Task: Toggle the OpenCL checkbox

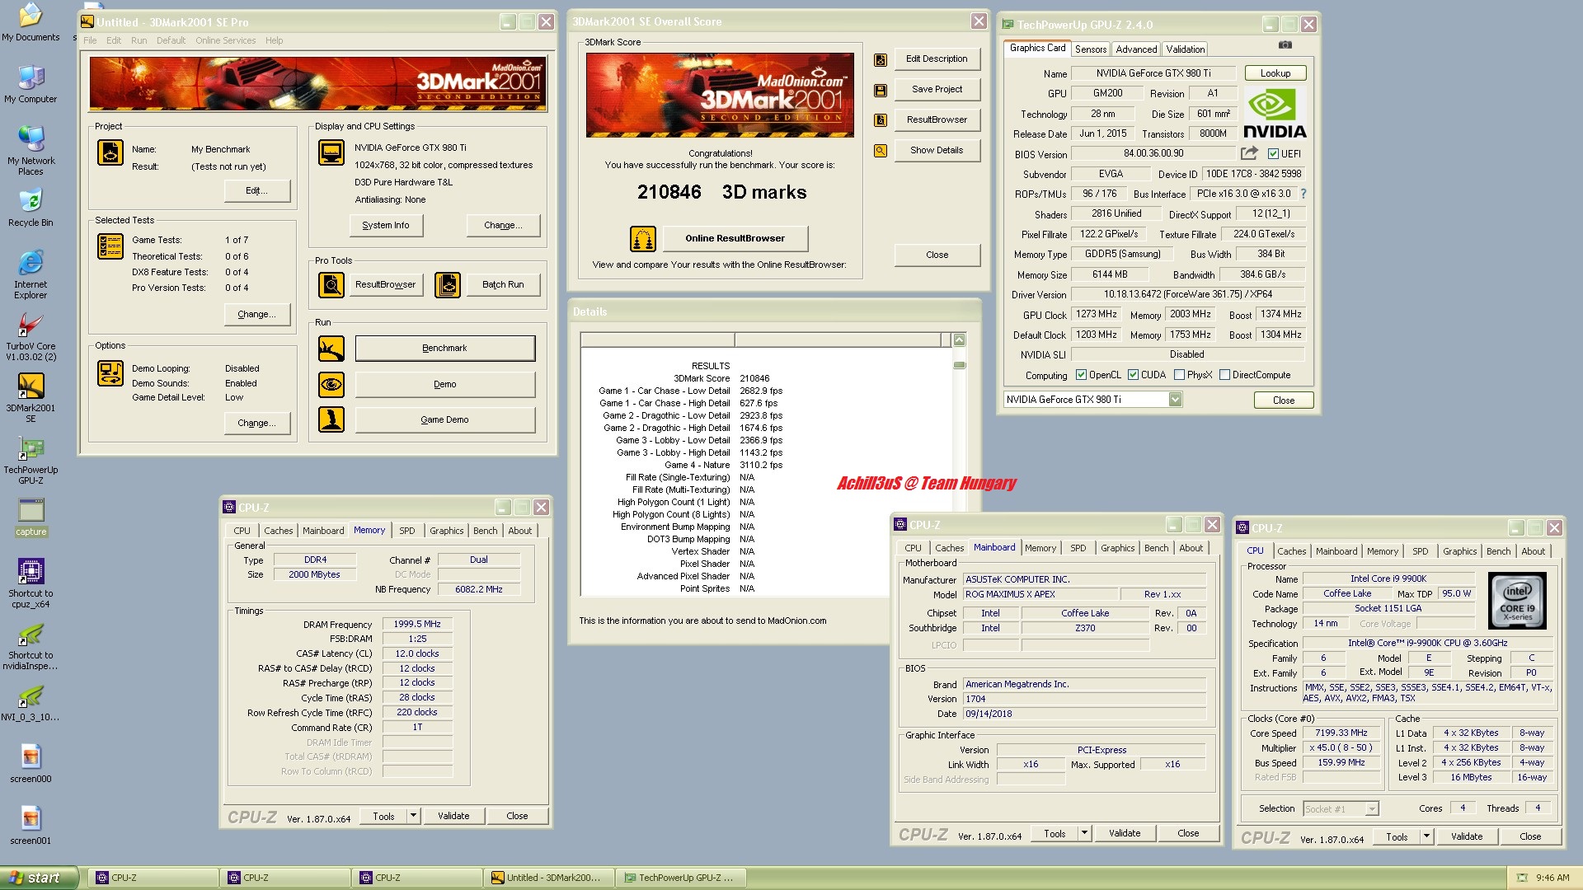Action: (x=1081, y=375)
